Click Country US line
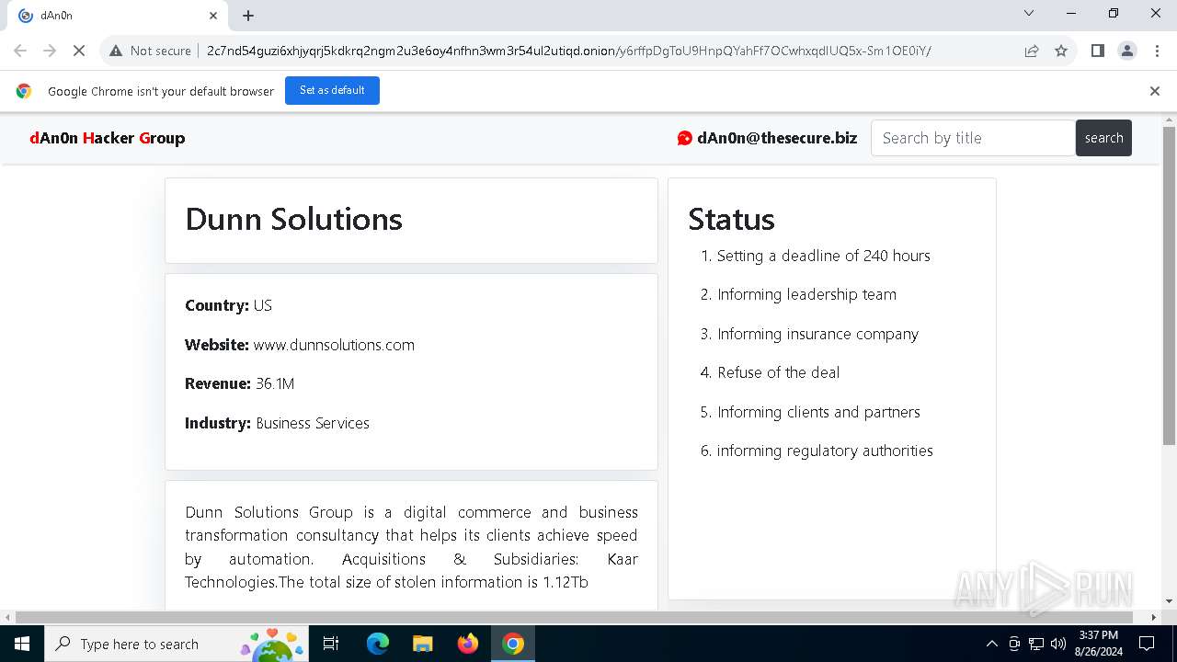 point(228,305)
